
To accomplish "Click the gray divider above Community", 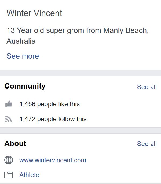I will (80, 73).
